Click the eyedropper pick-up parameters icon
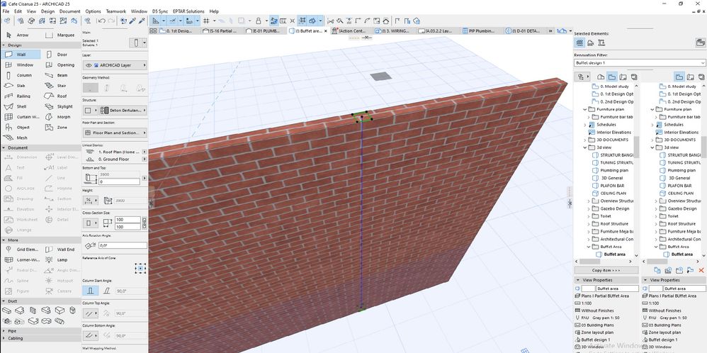 pos(132,21)
